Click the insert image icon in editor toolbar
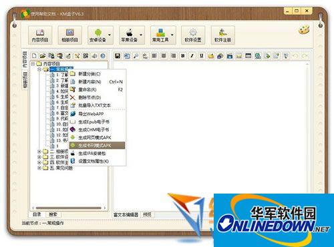This screenshot has width=334, height=247. [238, 55]
